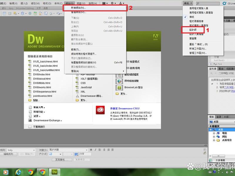Click the 開啟... folder link
This screenshot has width=235, height=176.
36,100
